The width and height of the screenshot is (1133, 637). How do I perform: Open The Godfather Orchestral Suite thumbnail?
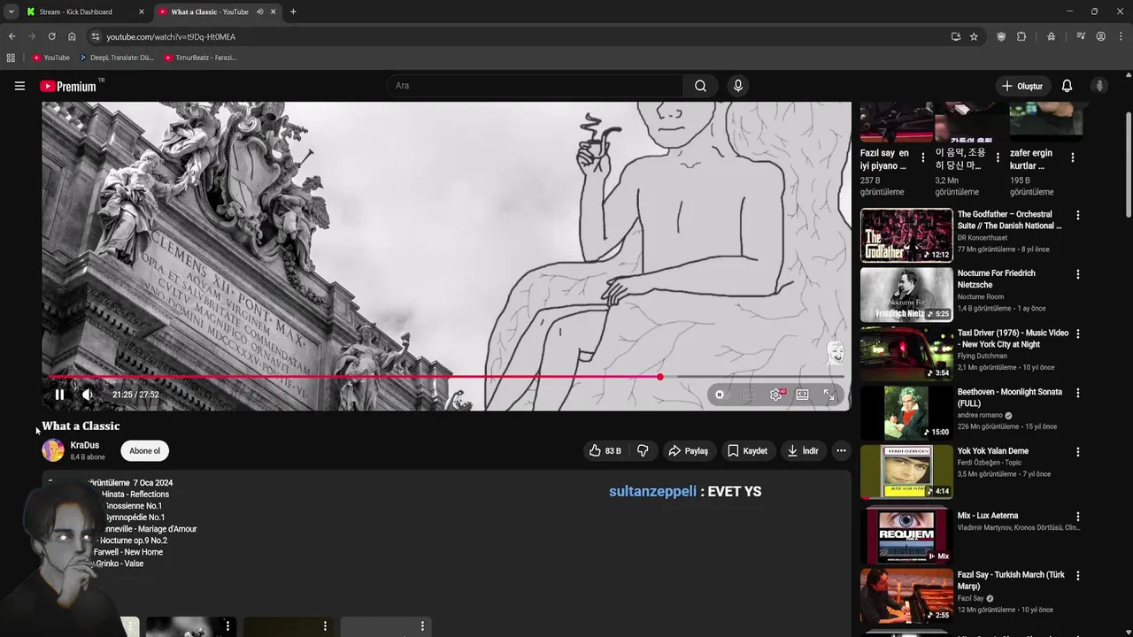(906, 234)
